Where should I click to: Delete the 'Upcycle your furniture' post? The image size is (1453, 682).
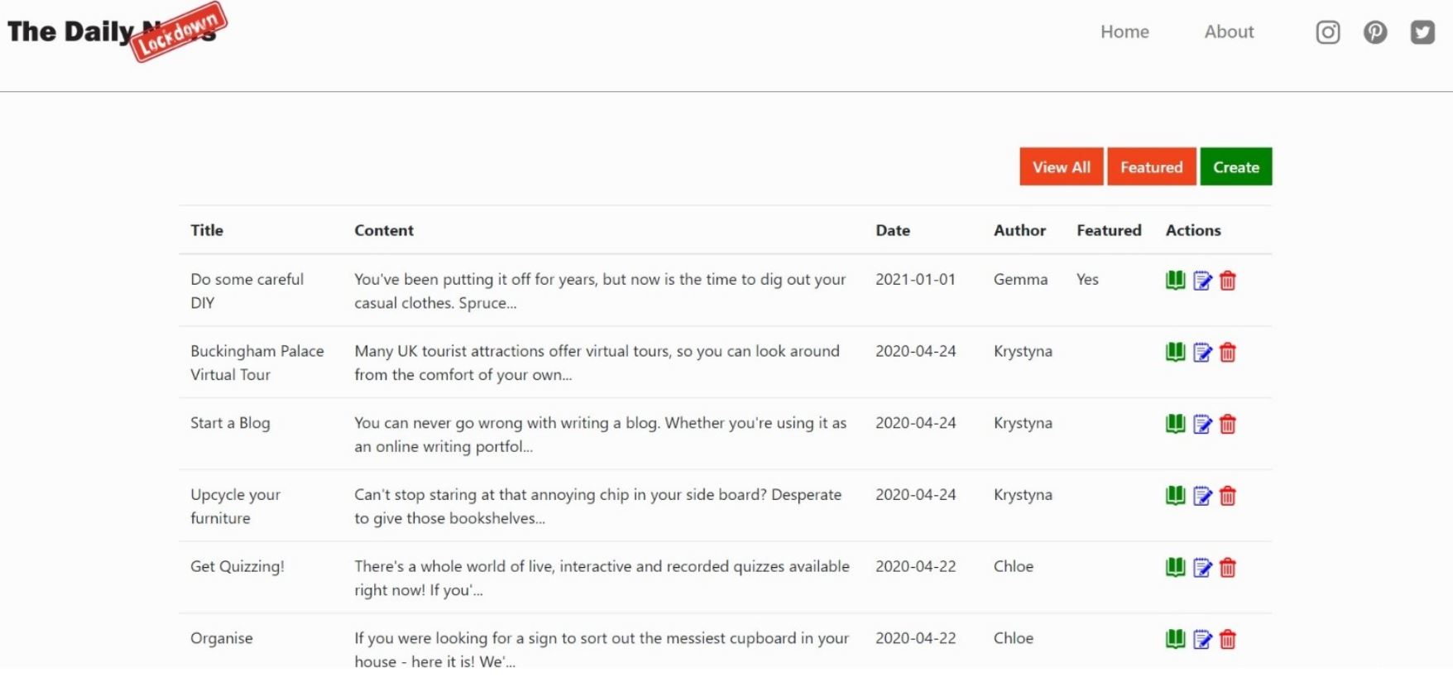pyautogui.click(x=1228, y=496)
